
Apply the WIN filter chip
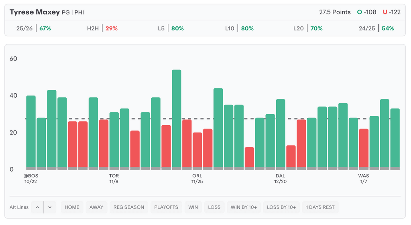pos(193,207)
